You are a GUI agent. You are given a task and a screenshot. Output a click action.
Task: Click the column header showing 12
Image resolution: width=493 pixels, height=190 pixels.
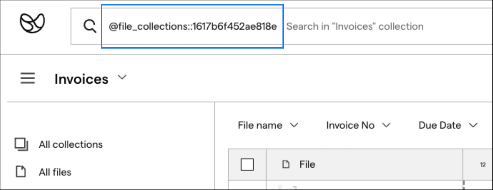[x=483, y=165]
